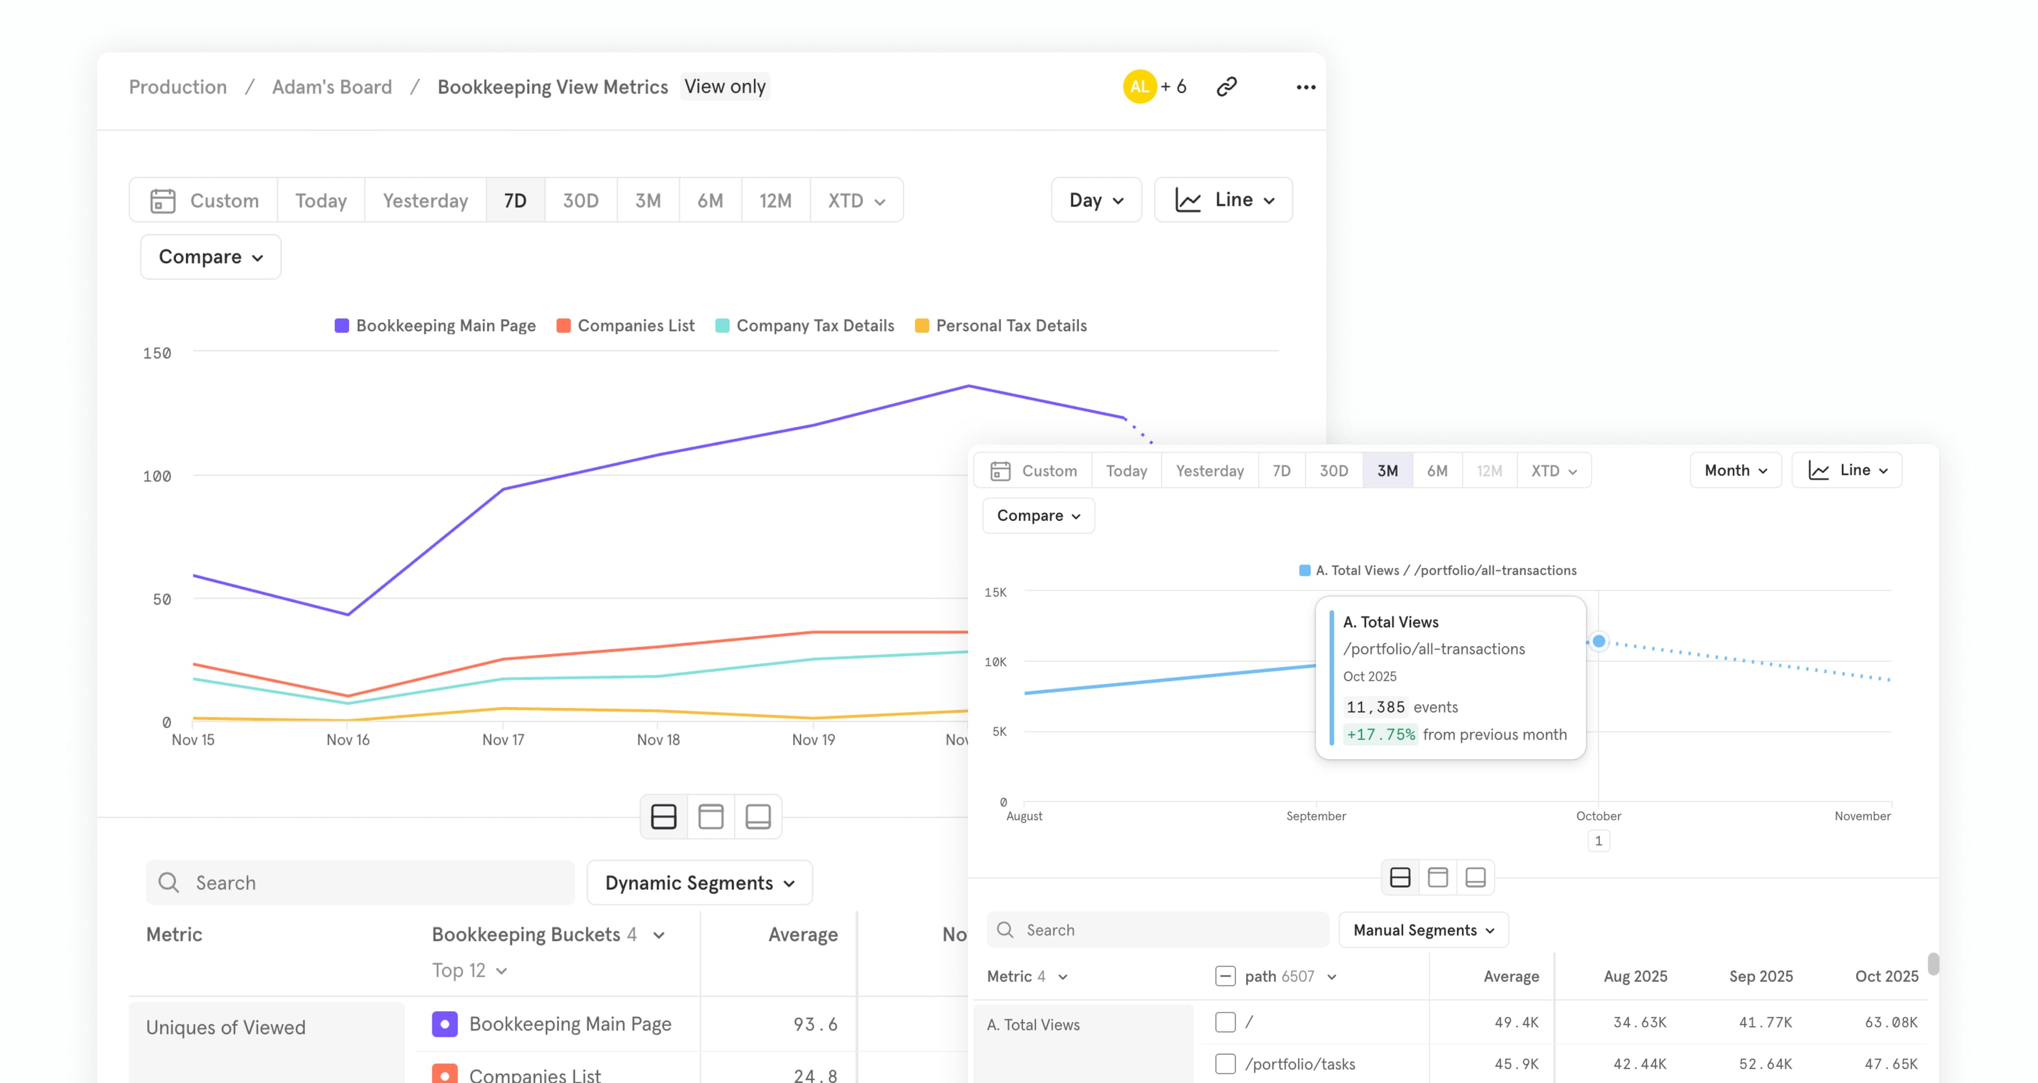Image resolution: width=2038 pixels, height=1083 pixels.
Task: Expand the Top 12 selector under Bookkeeping Buckets
Action: pos(470,970)
